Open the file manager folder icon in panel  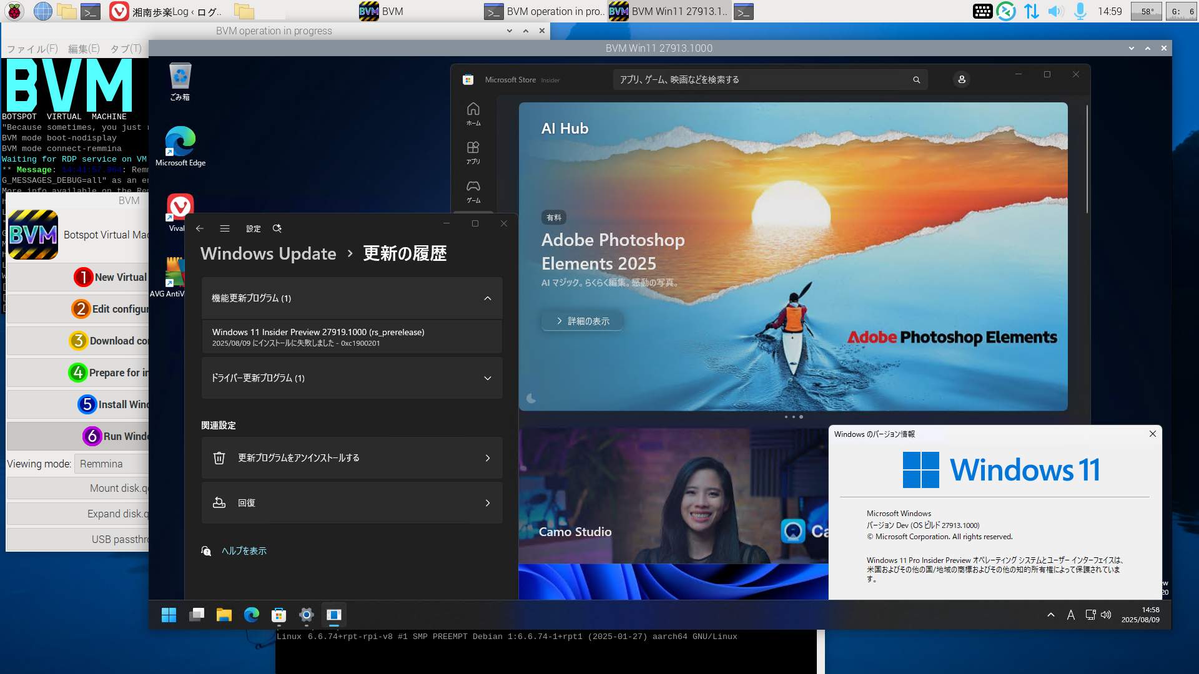pyautogui.click(x=67, y=11)
